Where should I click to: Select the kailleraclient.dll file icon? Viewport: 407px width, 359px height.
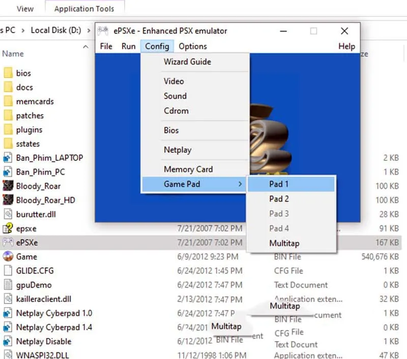coord(8,299)
